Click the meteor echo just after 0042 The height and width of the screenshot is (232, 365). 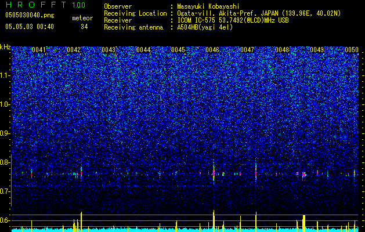[81, 172]
